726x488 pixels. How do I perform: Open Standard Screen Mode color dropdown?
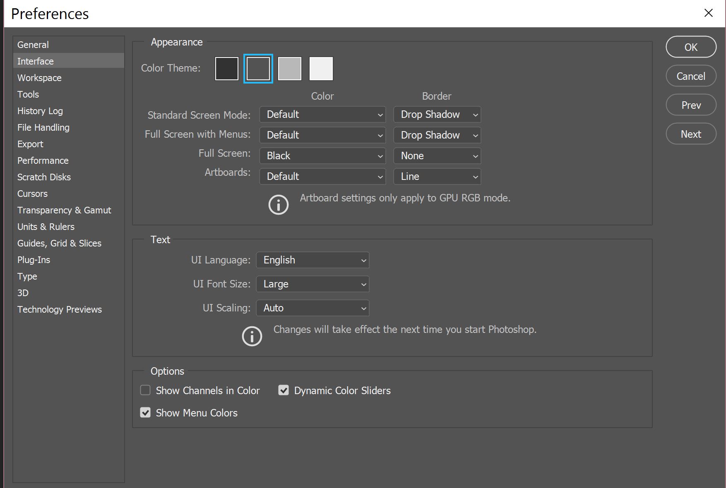pyautogui.click(x=322, y=115)
